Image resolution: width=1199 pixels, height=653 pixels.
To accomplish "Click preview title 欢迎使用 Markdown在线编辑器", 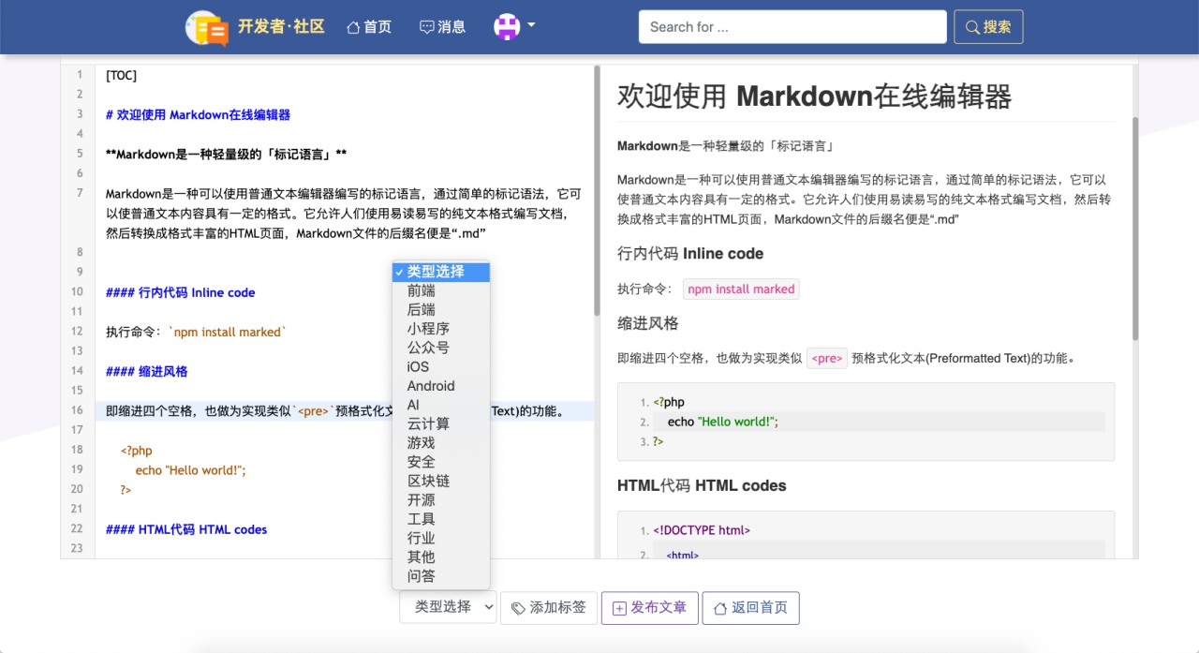I will click(x=815, y=96).
